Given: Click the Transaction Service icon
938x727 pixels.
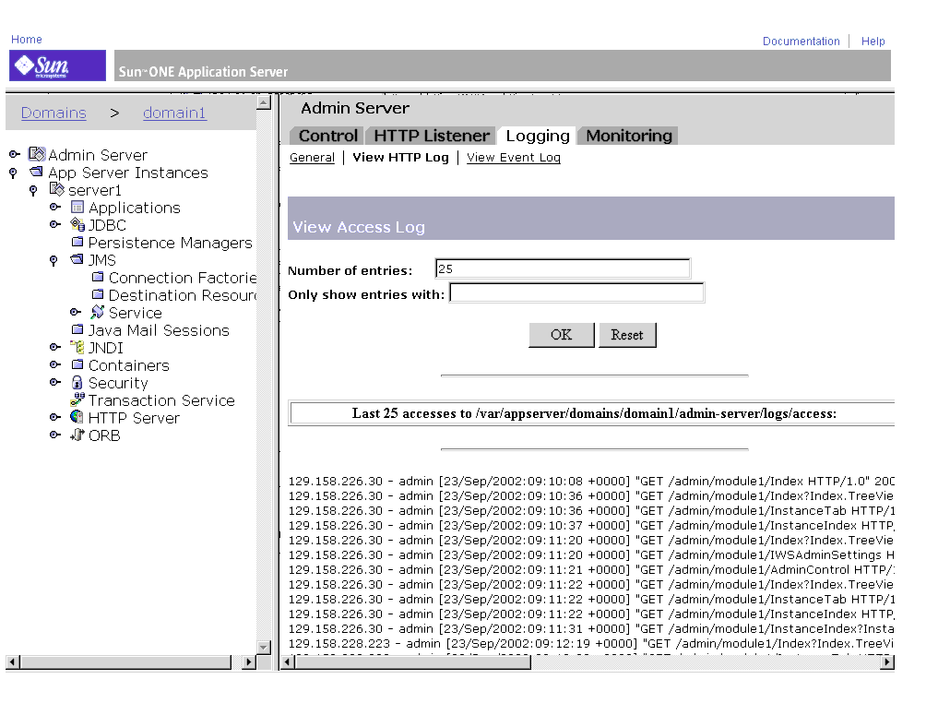Looking at the screenshot, I should 77,399.
